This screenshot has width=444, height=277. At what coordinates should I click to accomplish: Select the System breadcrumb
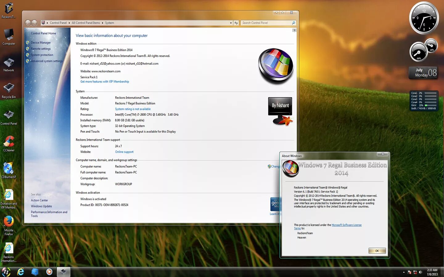109,23
